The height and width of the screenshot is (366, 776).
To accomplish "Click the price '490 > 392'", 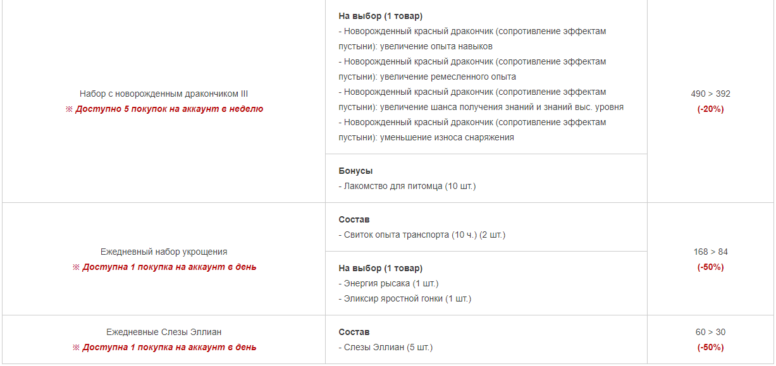I will (710, 94).
